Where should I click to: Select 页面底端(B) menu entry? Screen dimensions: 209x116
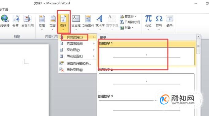[78, 43]
